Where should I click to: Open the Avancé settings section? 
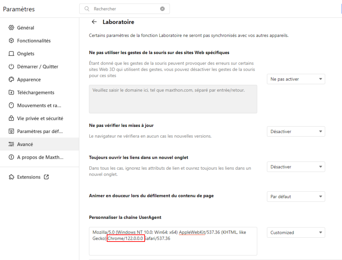pos(25,144)
